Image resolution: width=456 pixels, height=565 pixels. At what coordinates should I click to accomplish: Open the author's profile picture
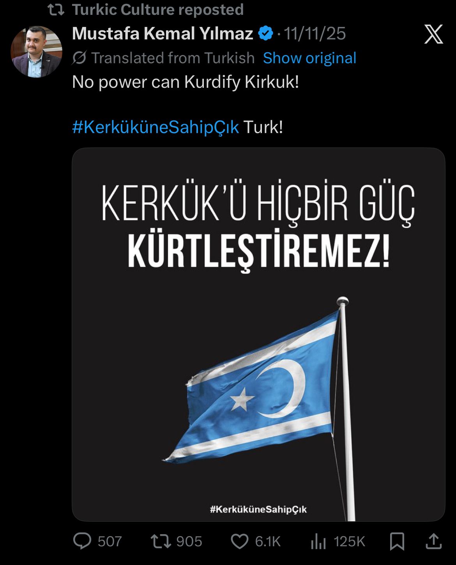coord(36,52)
